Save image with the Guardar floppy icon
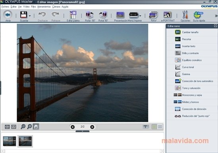 (23, 15)
